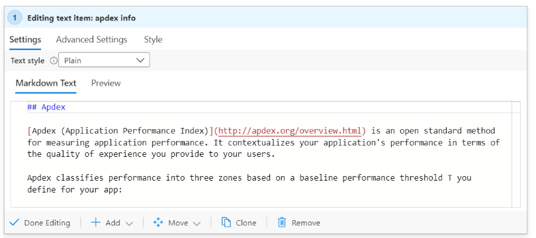Expand the Add chevron menu
536x238 pixels.
click(129, 223)
